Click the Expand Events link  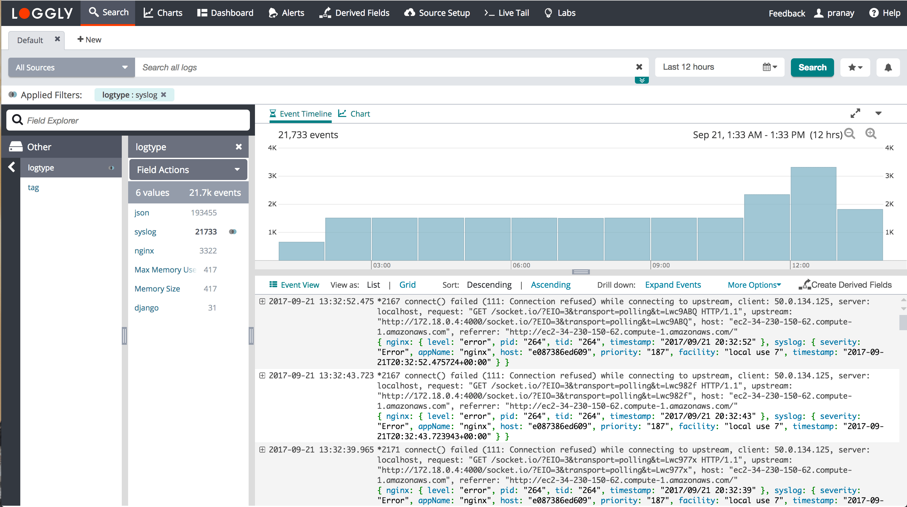point(673,285)
